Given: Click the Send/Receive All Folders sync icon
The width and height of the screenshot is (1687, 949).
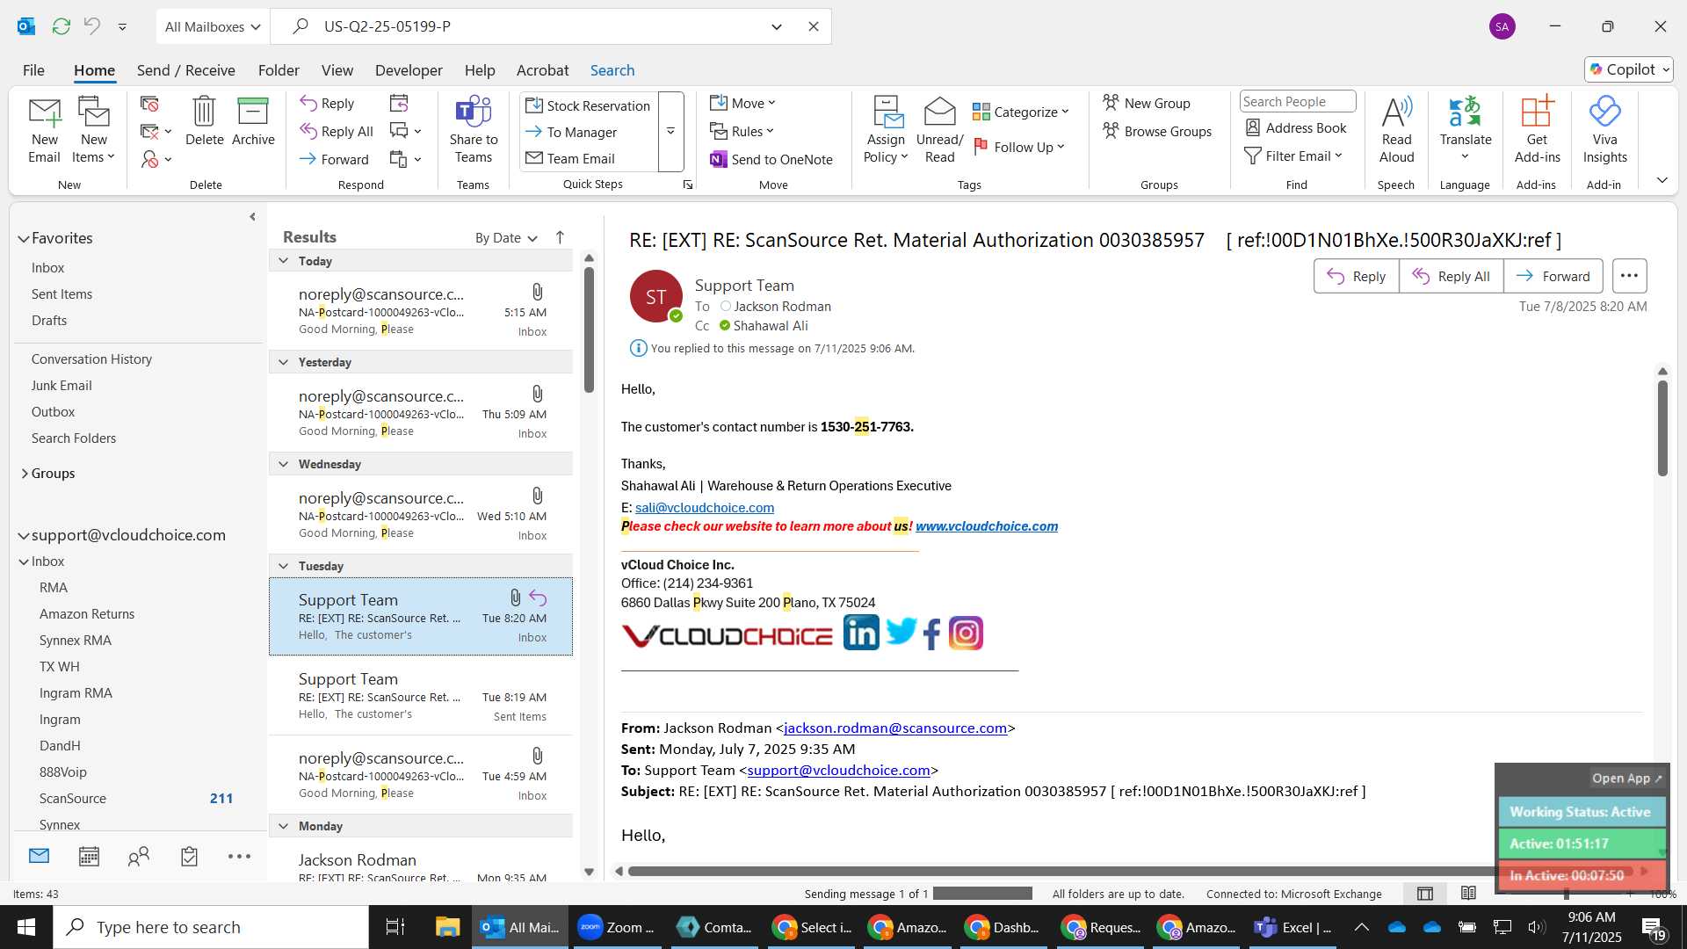Looking at the screenshot, I should click(x=61, y=26).
